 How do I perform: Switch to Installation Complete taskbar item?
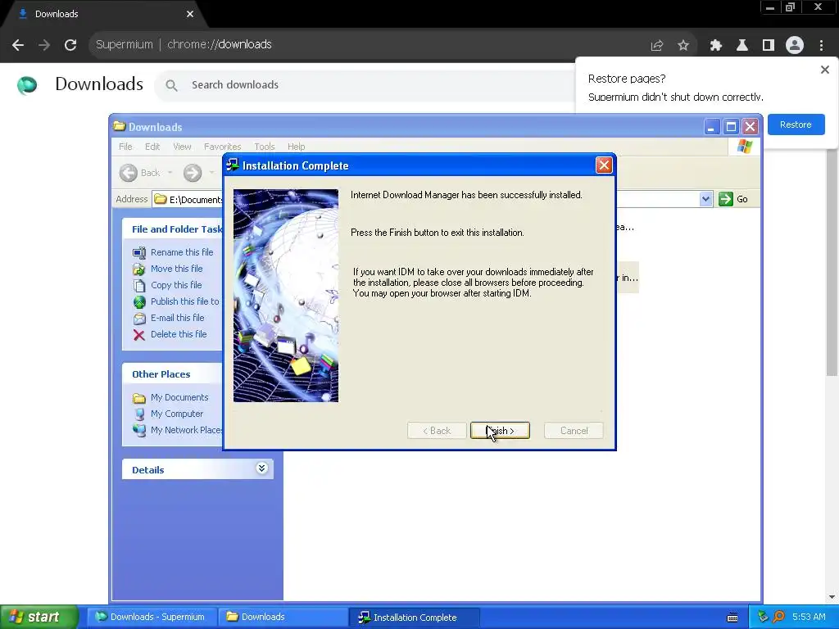pyautogui.click(x=413, y=618)
